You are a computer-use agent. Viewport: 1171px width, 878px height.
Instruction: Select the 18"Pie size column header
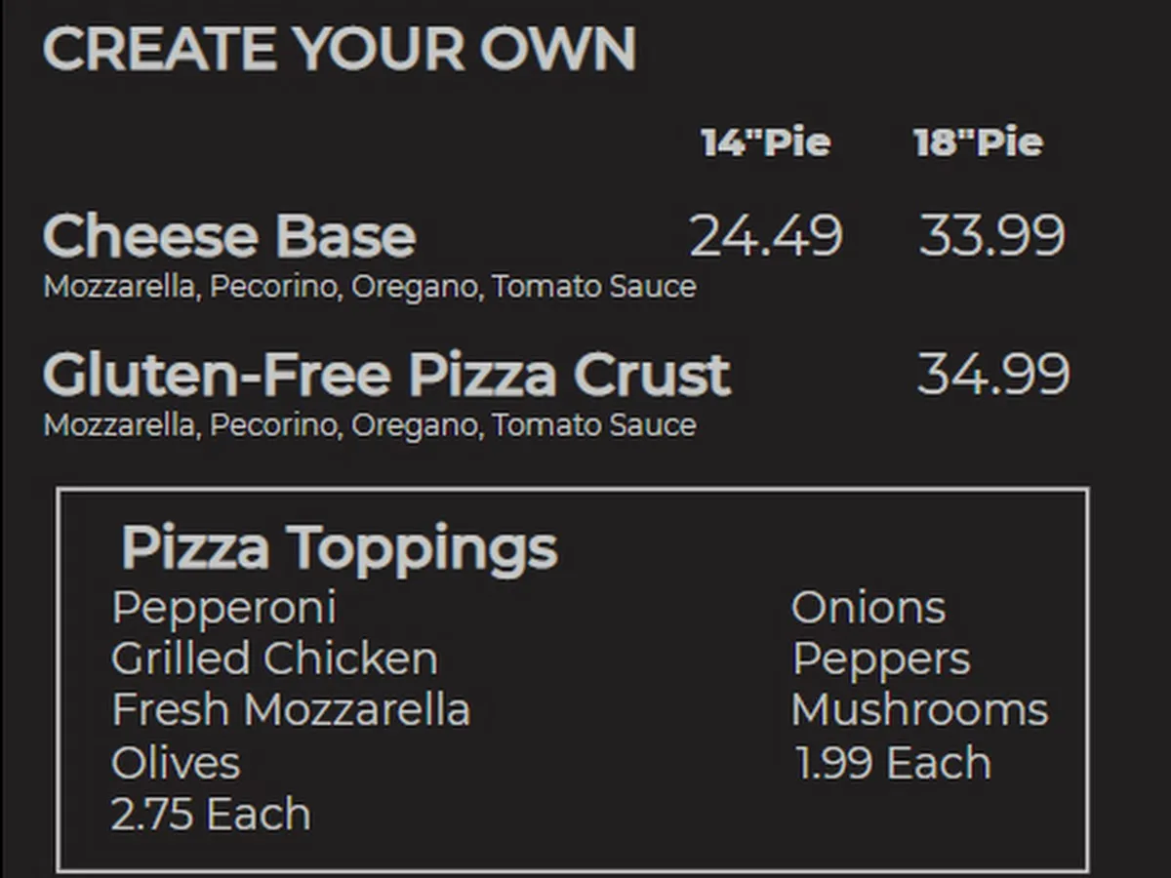click(978, 143)
